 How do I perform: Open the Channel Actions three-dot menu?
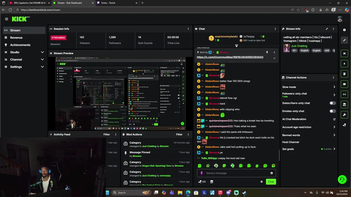click(x=333, y=77)
